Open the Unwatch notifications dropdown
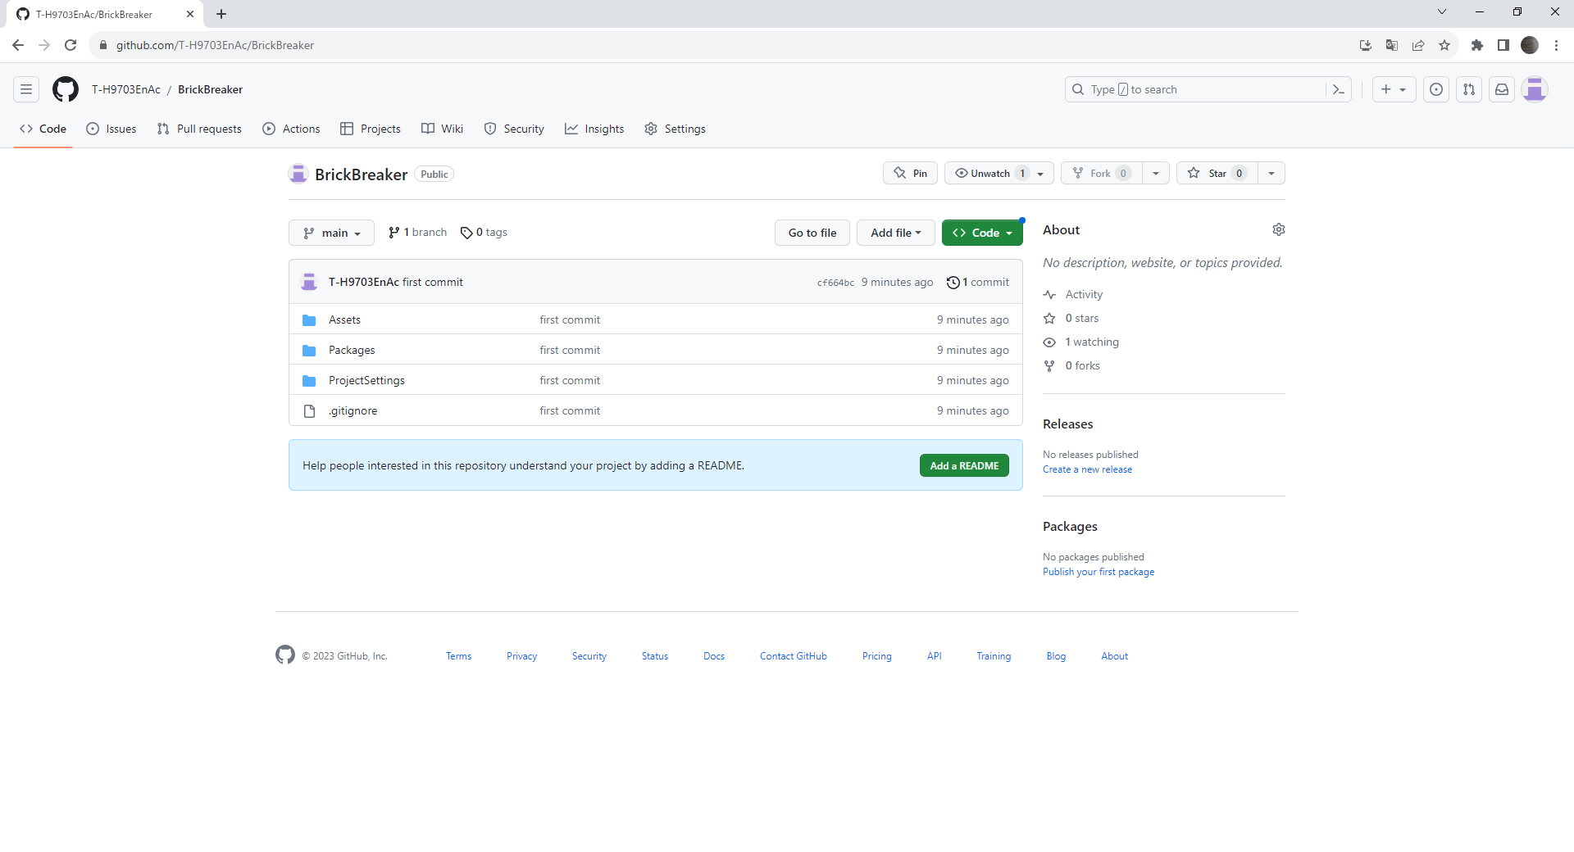This screenshot has height=852, width=1574. coord(999,173)
